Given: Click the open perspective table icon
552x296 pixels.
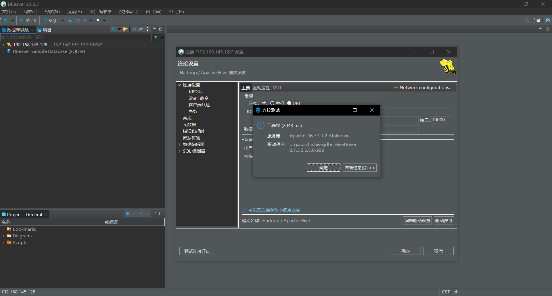Looking at the screenshot, I should pyautogui.click(x=538, y=20).
